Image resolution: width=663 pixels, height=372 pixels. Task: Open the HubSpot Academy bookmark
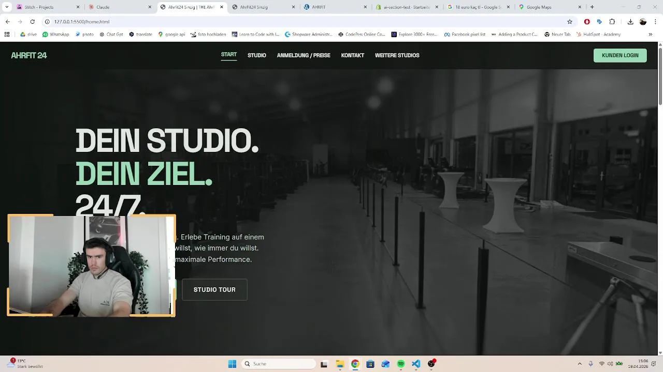[x=598, y=35]
